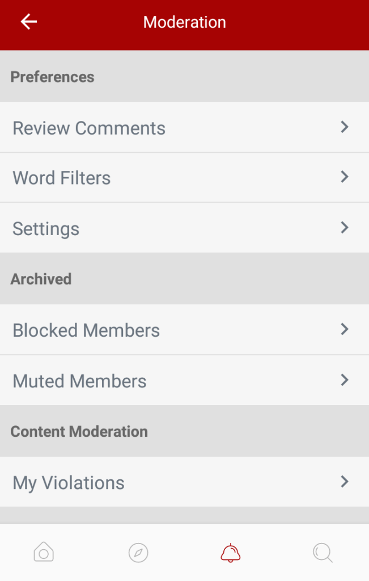369x581 pixels.
Task: Tap the Moderation page title
Action: (x=185, y=22)
